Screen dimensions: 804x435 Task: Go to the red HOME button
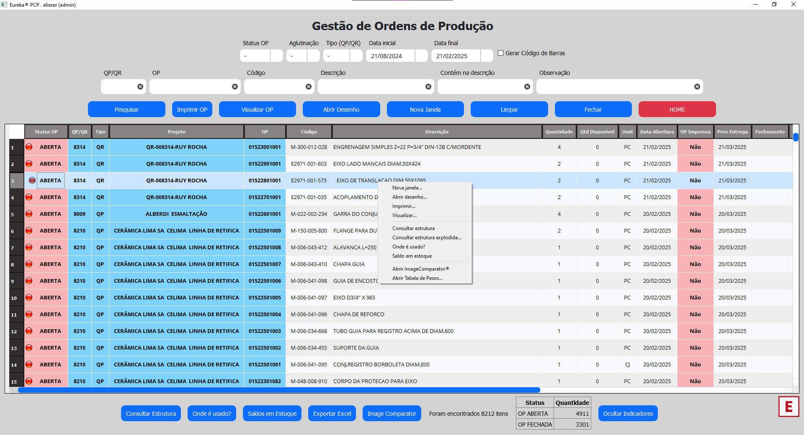pyautogui.click(x=677, y=109)
